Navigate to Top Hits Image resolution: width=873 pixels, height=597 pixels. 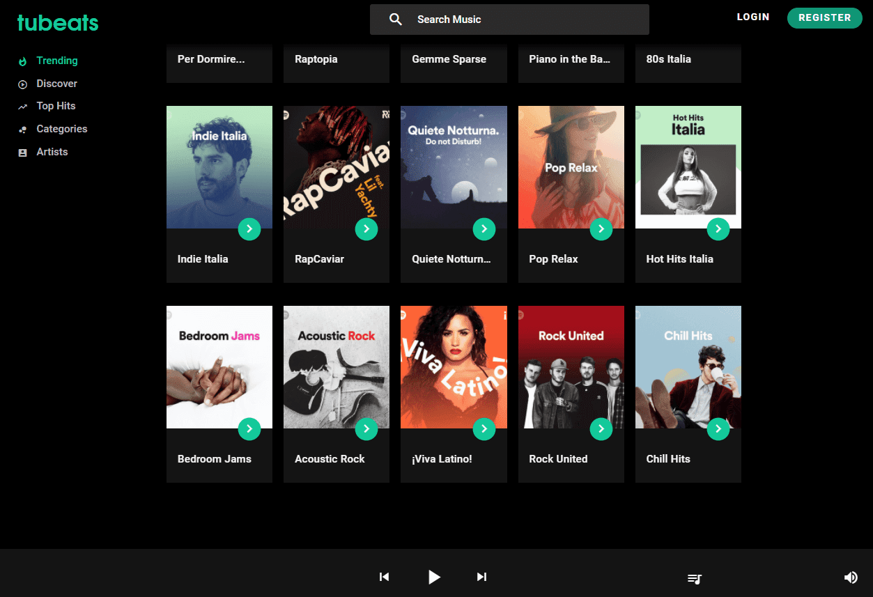pos(56,106)
